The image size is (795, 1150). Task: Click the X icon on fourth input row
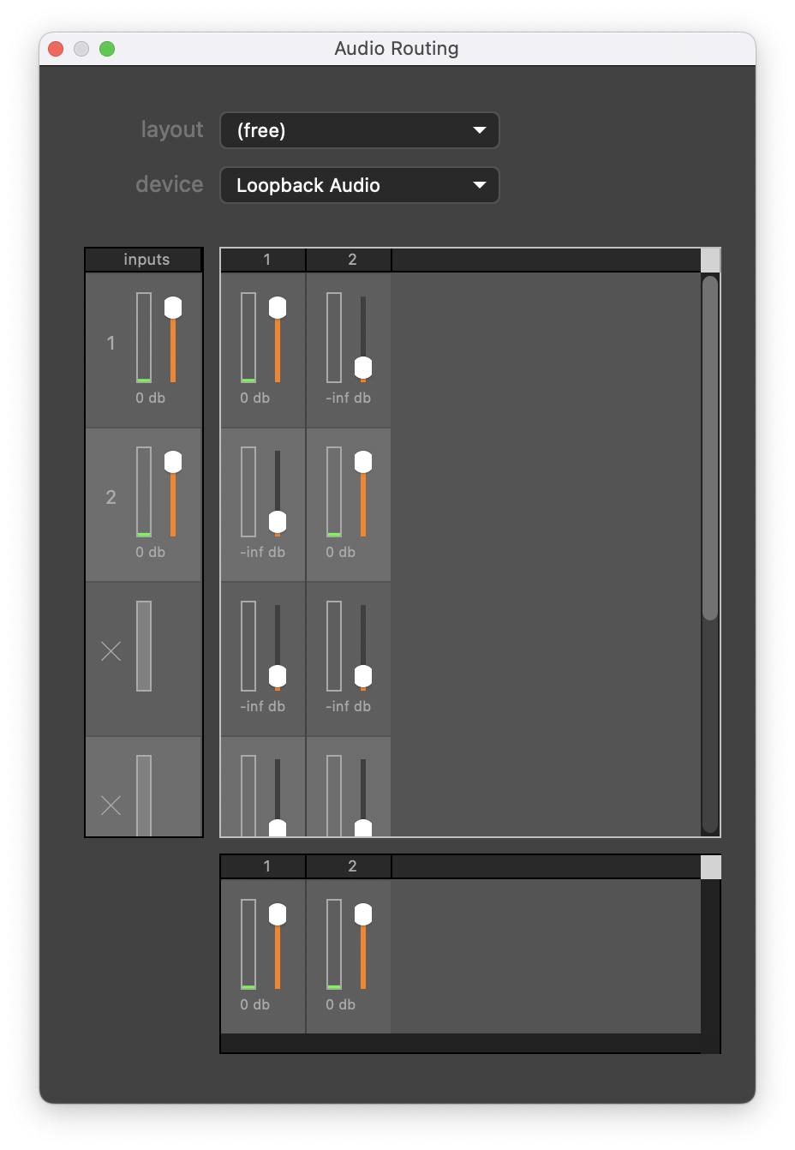(111, 806)
